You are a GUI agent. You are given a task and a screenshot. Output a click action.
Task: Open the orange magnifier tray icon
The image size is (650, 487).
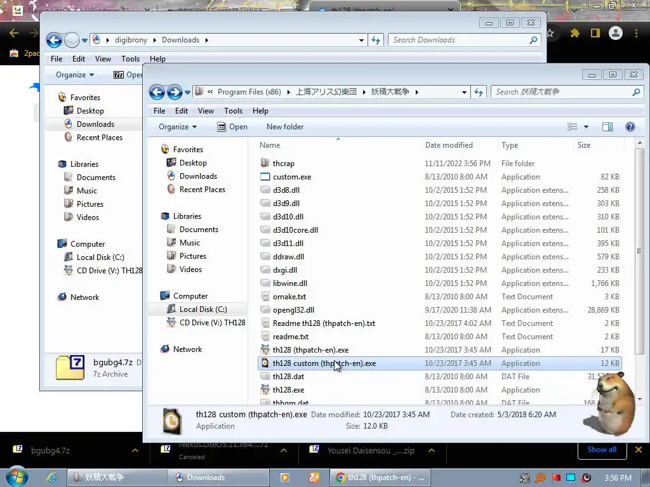click(x=540, y=478)
